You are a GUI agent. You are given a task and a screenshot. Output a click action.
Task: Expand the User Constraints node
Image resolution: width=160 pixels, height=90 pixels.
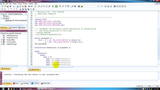pos(2,42)
